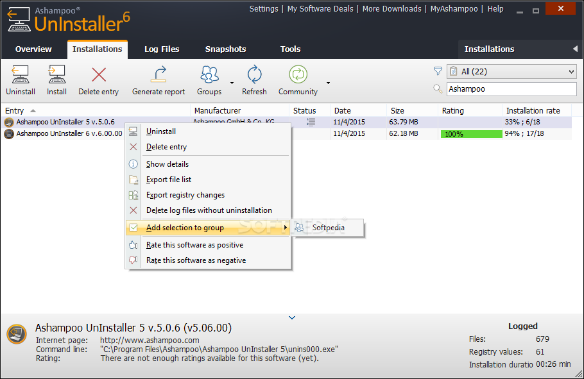Open the All (22) filter combo box
This screenshot has height=379, width=584.
click(511, 71)
